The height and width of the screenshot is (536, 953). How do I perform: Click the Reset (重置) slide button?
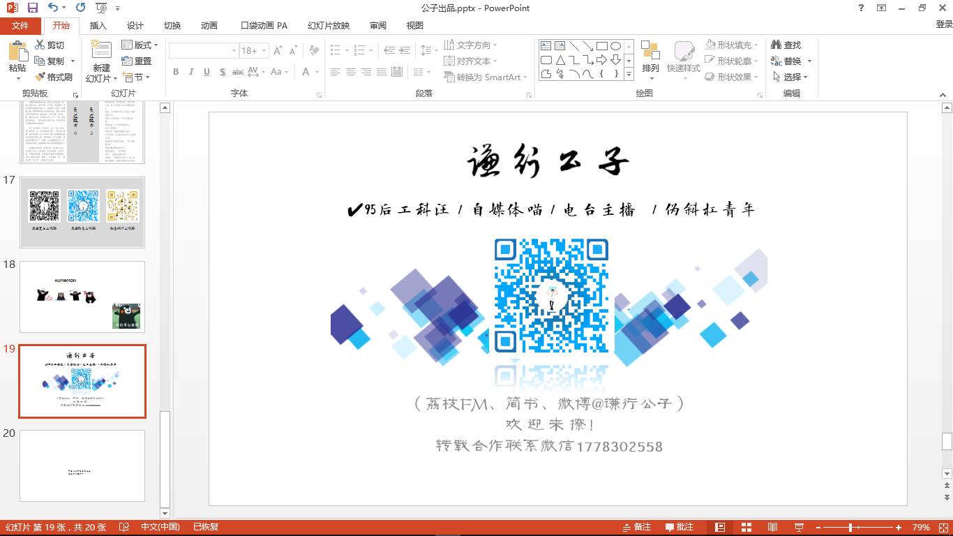click(x=137, y=61)
